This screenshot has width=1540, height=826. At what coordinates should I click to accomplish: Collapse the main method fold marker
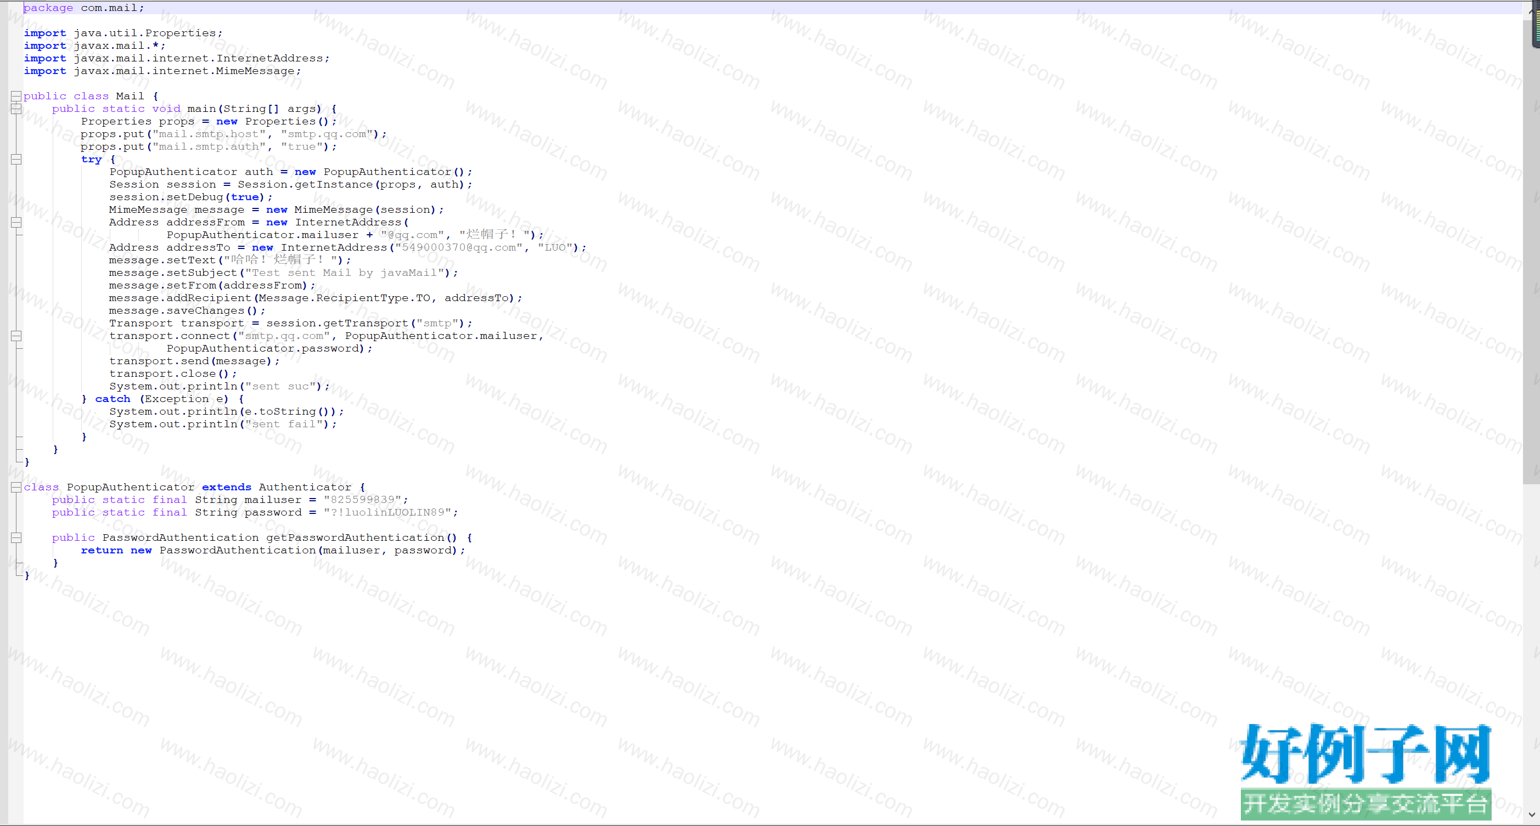[16, 109]
